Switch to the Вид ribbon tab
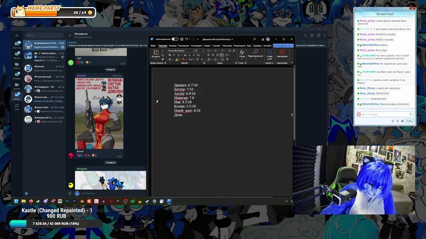 (249, 46)
